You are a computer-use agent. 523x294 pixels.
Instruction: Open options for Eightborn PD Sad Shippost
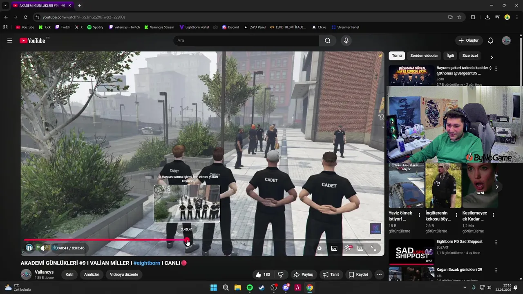coord(496,242)
